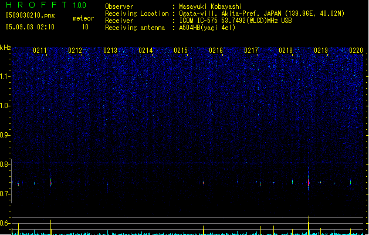
Task: Click the 'Receiver' field label
Action: (119, 21)
